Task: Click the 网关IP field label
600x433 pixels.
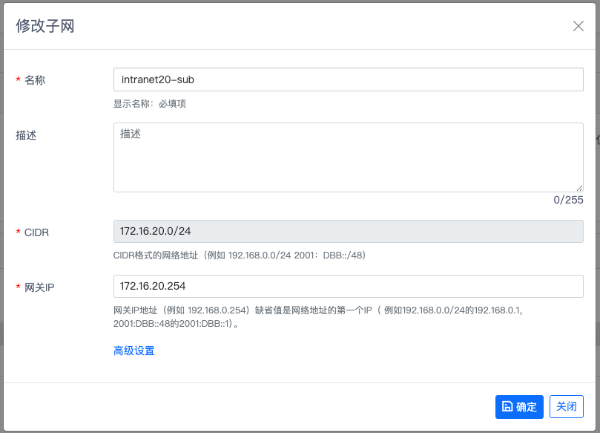Action: point(40,287)
